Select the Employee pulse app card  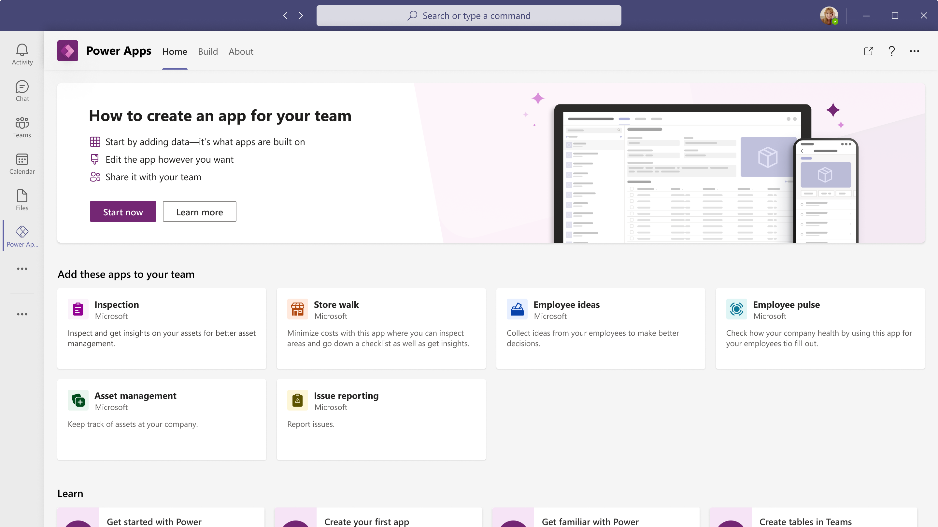point(820,329)
